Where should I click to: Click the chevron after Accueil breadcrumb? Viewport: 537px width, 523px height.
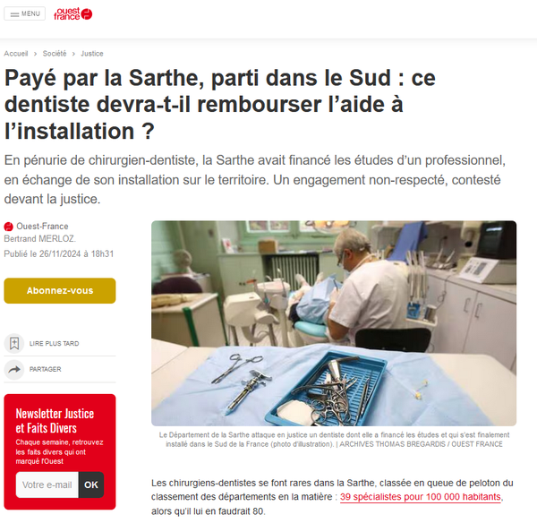tap(35, 54)
